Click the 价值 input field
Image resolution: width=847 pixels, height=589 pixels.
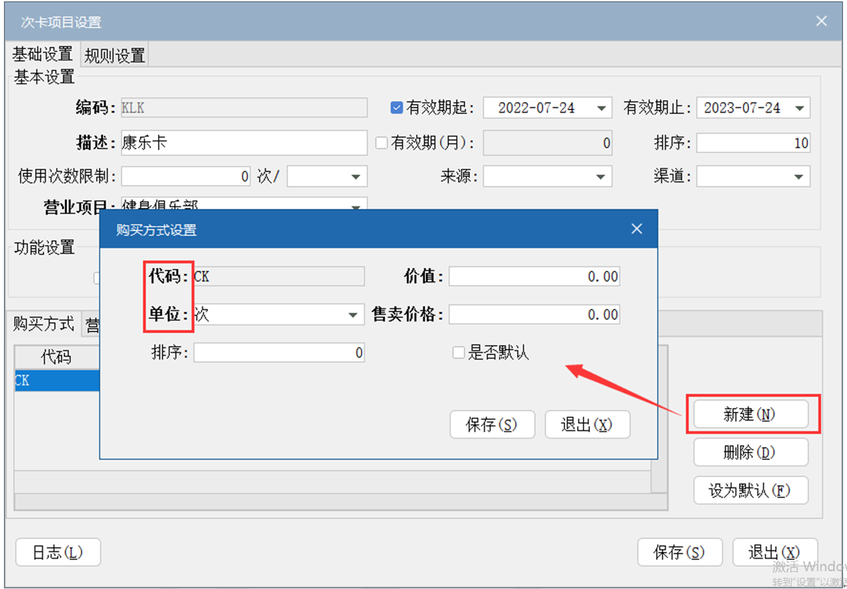[x=534, y=277]
